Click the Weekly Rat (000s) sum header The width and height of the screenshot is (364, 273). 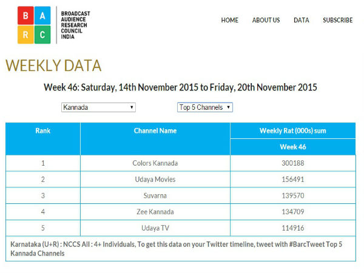tap(292, 130)
